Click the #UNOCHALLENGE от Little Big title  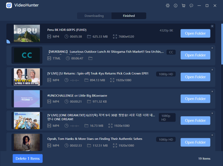[77, 96]
